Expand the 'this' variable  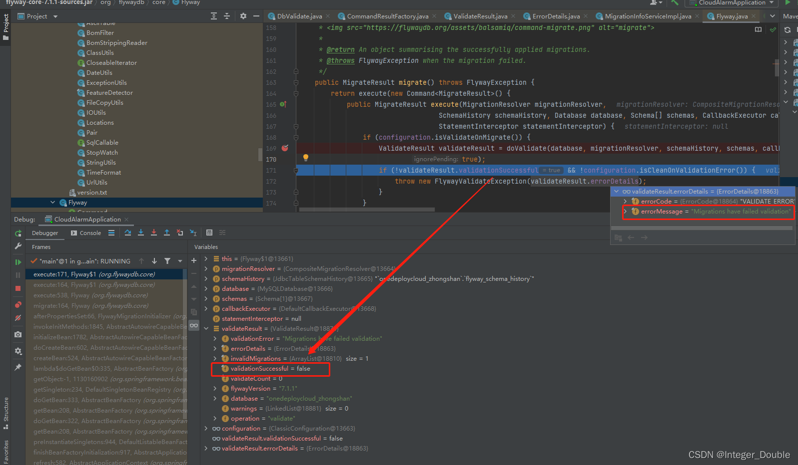[206, 258]
